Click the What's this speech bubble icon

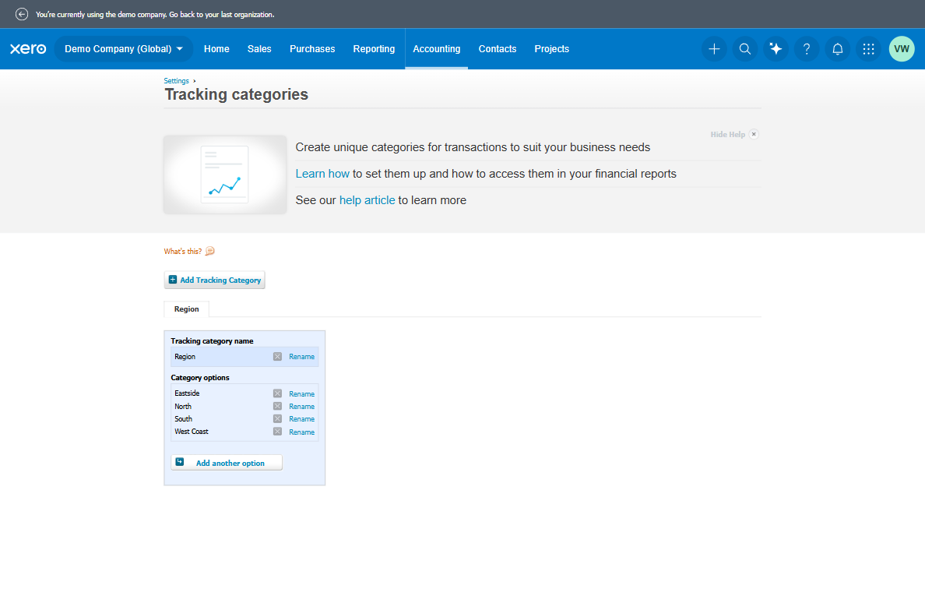(x=210, y=251)
